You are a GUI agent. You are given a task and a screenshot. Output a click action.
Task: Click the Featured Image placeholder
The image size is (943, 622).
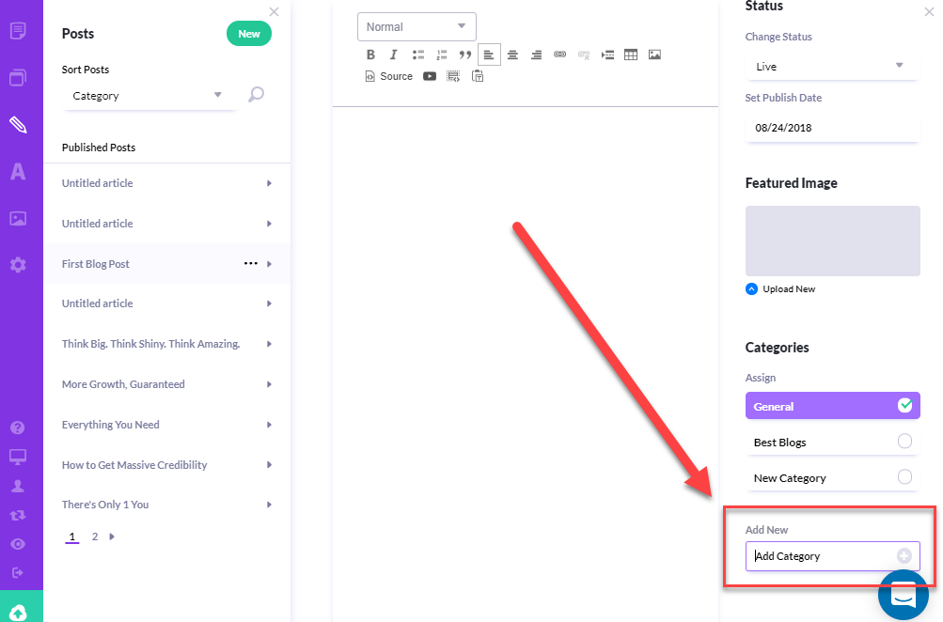pos(832,241)
